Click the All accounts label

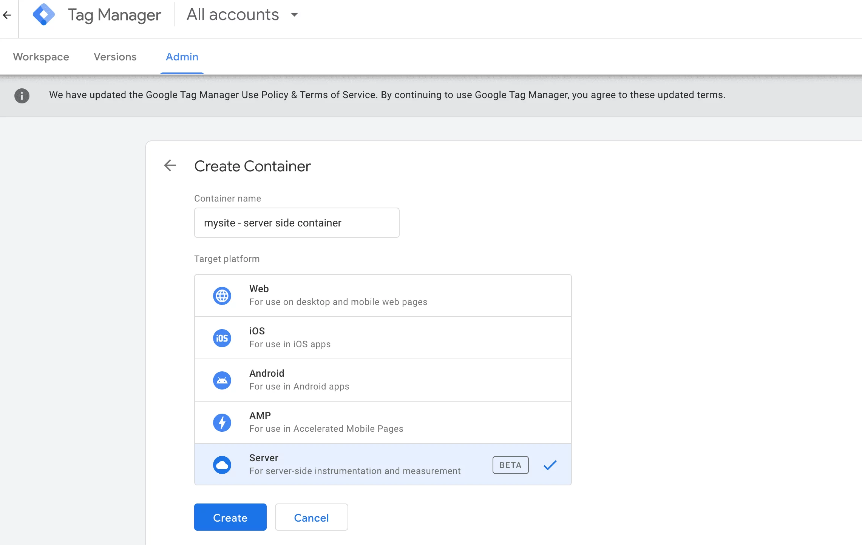coord(233,15)
